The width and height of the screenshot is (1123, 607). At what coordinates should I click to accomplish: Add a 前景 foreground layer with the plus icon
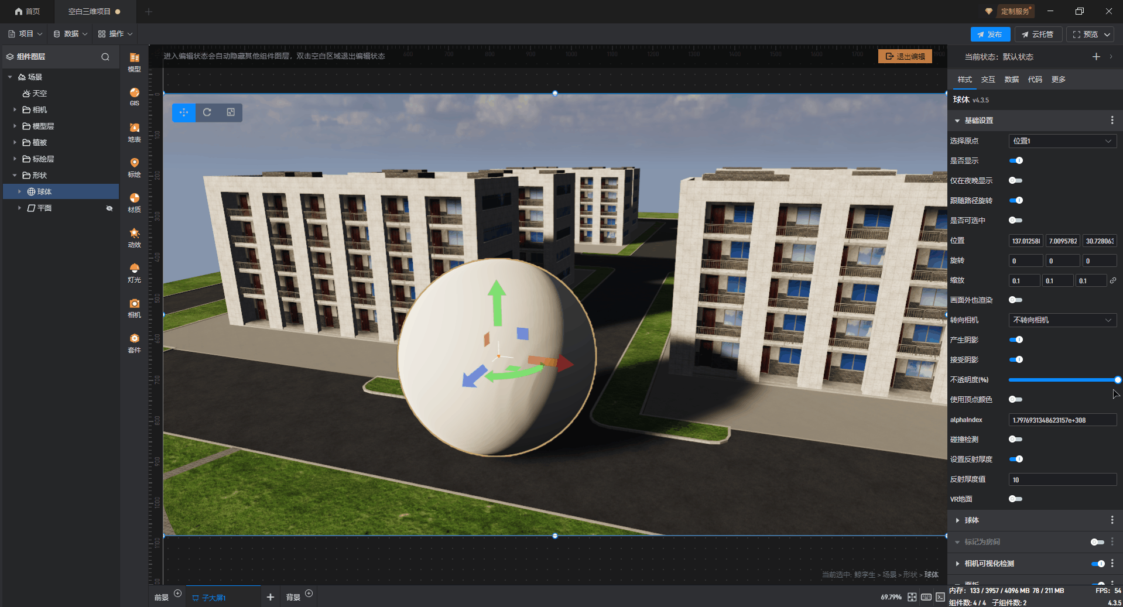click(178, 594)
